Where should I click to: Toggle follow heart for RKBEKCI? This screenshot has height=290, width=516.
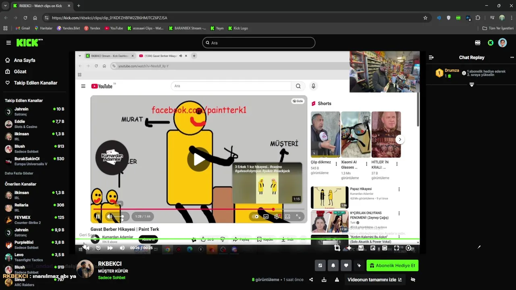tap(346, 265)
